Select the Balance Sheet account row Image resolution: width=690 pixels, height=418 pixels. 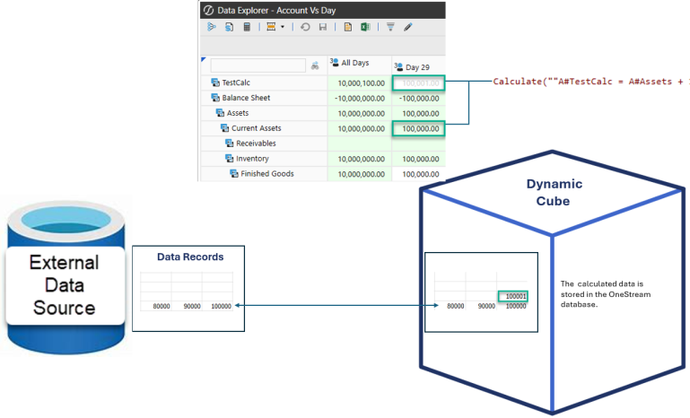tap(246, 98)
